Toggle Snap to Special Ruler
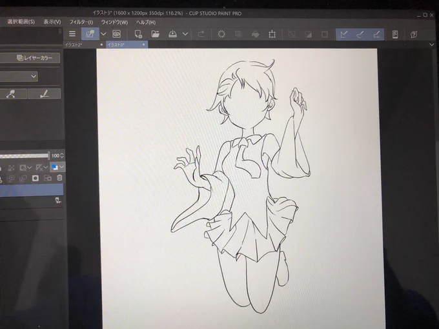 [360, 34]
